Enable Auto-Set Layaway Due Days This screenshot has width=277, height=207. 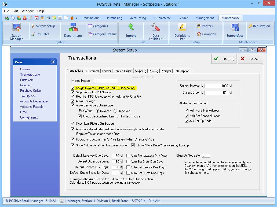pos(128,156)
